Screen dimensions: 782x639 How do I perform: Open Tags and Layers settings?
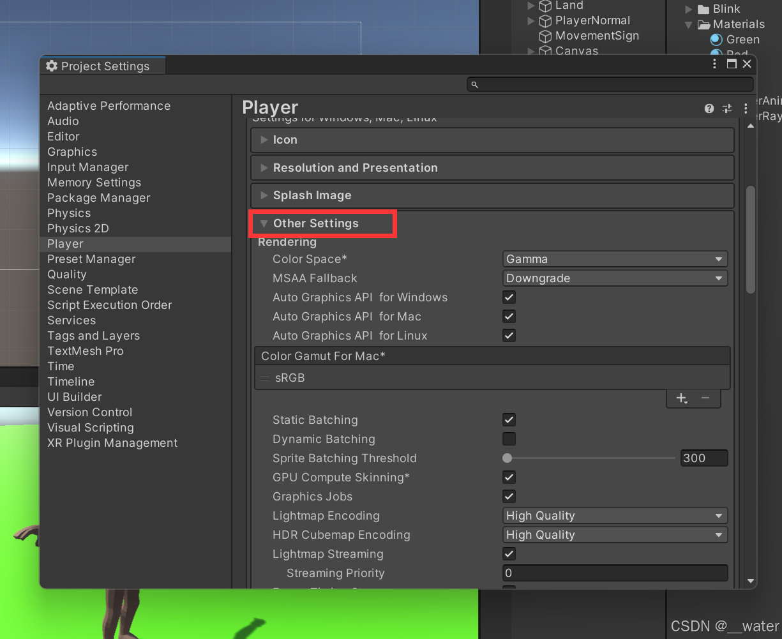[93, 336]
